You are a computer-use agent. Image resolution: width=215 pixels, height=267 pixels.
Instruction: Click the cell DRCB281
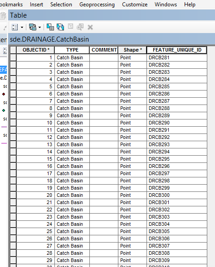177,57
